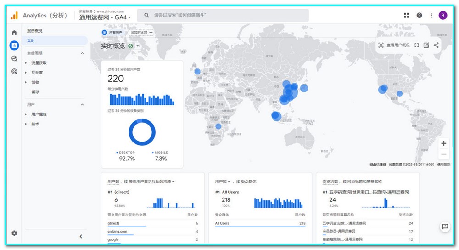Open the Home icon in left rail
This screenshot has height=250, width=459.
point(14,33)
